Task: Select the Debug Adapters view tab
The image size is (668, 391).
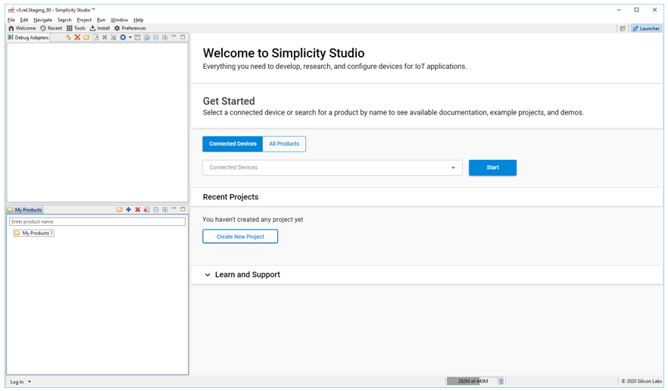Action: pyautogui.click(x=28, y=38)
